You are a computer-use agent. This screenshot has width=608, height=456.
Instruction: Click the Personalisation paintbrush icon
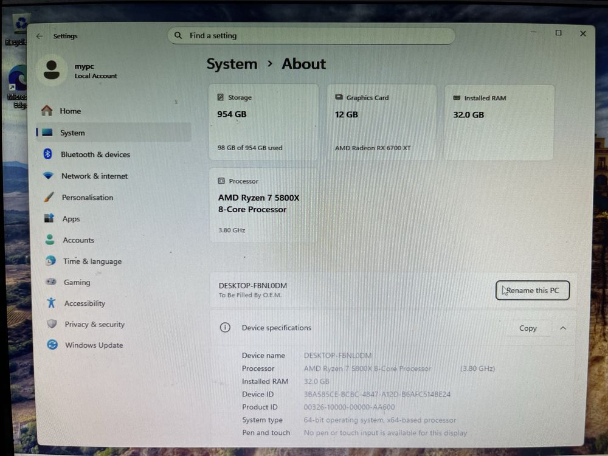click(x=49, y=197)
